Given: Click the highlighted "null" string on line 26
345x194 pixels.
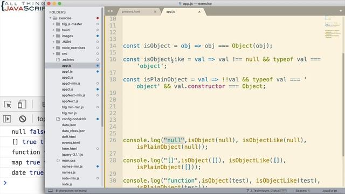Looking at the screenshot, I should point(174,140).
